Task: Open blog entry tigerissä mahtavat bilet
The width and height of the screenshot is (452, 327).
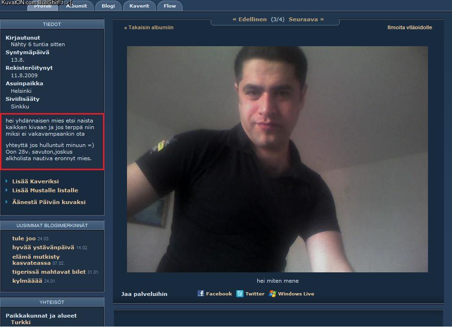Action: [49, 272]
